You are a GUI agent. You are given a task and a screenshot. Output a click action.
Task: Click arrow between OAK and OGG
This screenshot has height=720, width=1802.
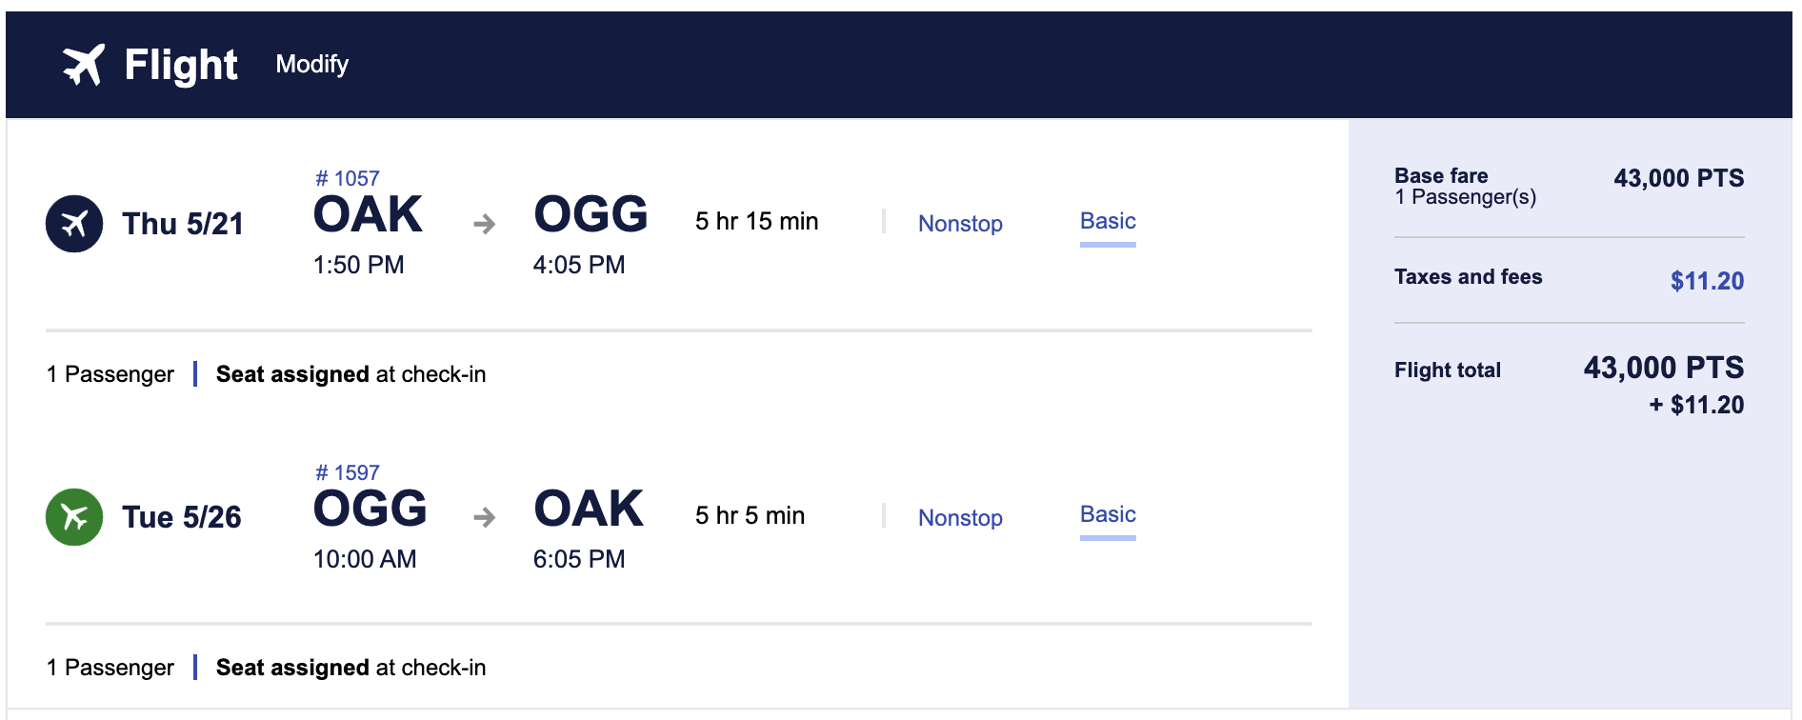coord(484,224)
